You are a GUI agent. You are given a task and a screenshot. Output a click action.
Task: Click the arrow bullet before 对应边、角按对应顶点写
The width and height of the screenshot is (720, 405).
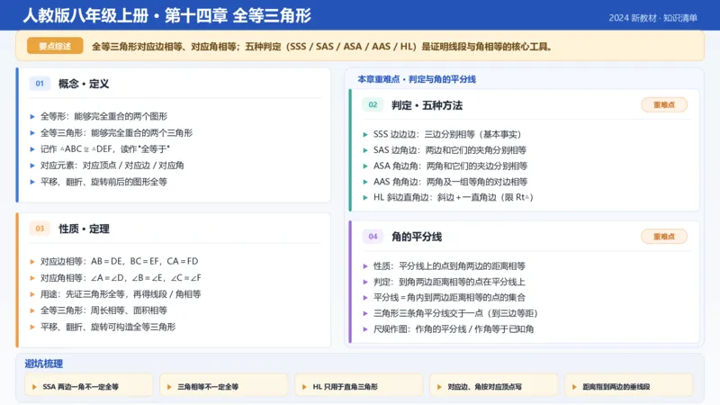pos(439,387)
